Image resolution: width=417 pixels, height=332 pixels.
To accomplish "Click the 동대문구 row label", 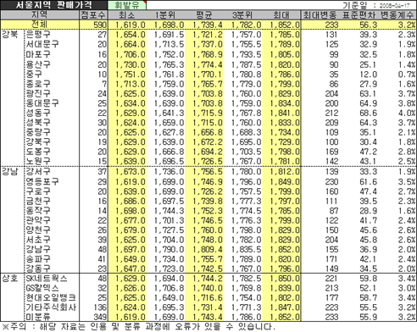I will pos(42,102).
